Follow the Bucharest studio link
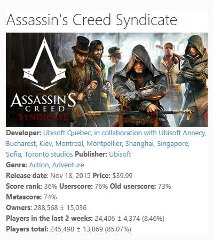 tap(21, 144)
